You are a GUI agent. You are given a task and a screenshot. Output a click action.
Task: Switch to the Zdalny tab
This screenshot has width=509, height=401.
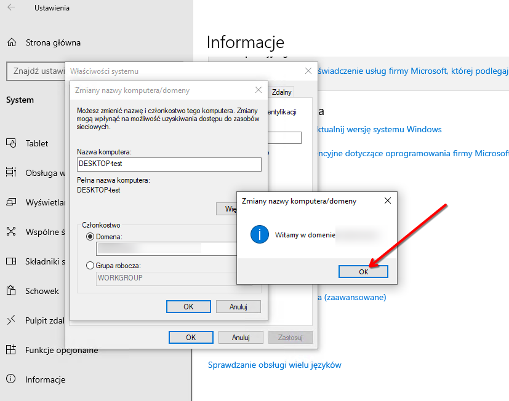[x=281, y=92]
